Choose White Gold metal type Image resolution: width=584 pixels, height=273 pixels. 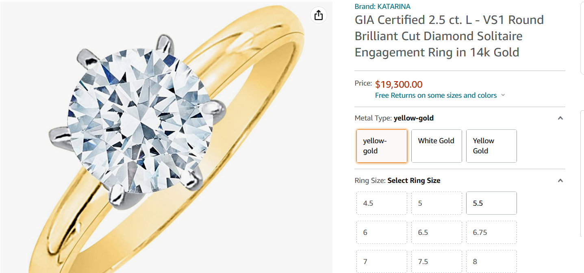coord(436,146)
